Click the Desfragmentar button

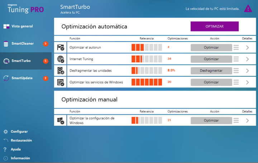[211, 71]
